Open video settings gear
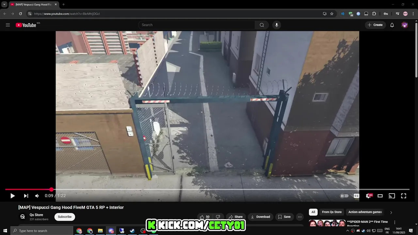 (369, 196)
